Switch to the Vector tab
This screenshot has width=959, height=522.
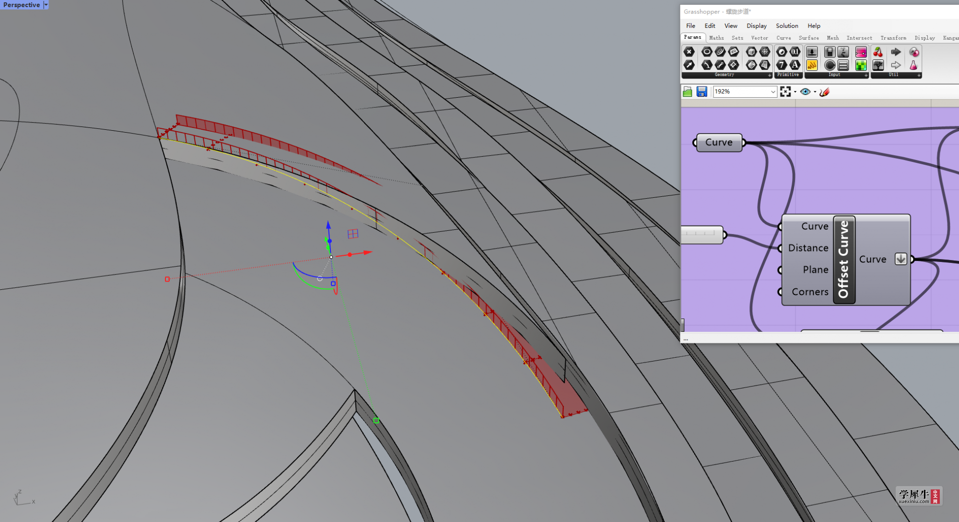pos(760,38)
